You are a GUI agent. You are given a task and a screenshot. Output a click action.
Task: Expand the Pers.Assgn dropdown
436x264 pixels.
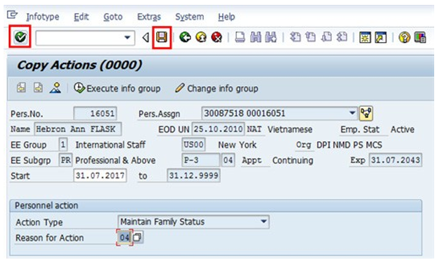click(x=352, y=113)
